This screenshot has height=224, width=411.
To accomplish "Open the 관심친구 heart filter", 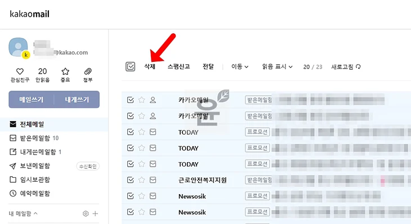I will 20,75.
